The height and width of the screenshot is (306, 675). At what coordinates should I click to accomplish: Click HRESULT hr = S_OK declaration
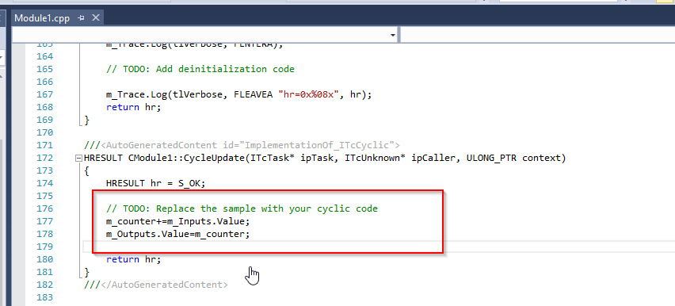[156, 183]
